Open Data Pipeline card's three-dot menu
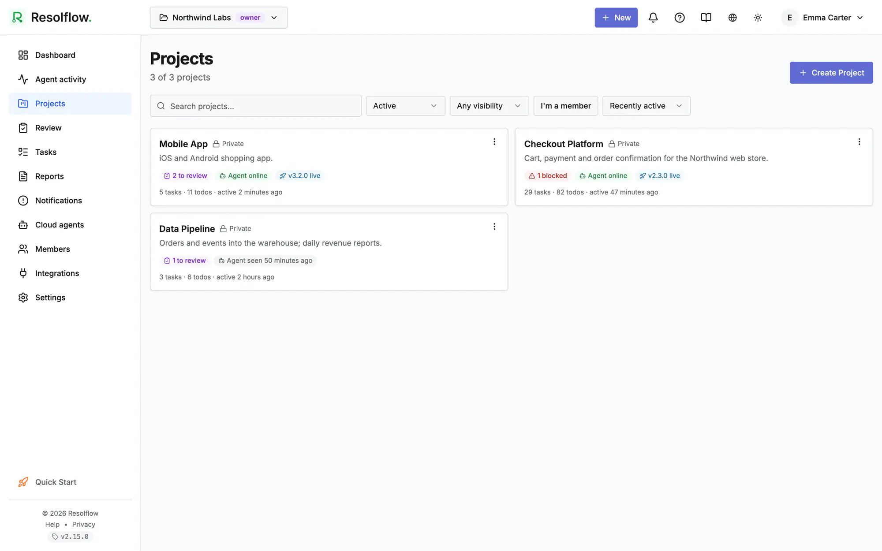Image resolution: width=882 pixels, height=551 pixels. [494, 227]
